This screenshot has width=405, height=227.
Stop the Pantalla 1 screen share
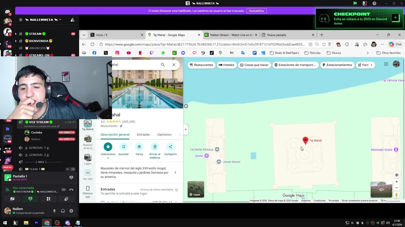click(x=71, y=178)
